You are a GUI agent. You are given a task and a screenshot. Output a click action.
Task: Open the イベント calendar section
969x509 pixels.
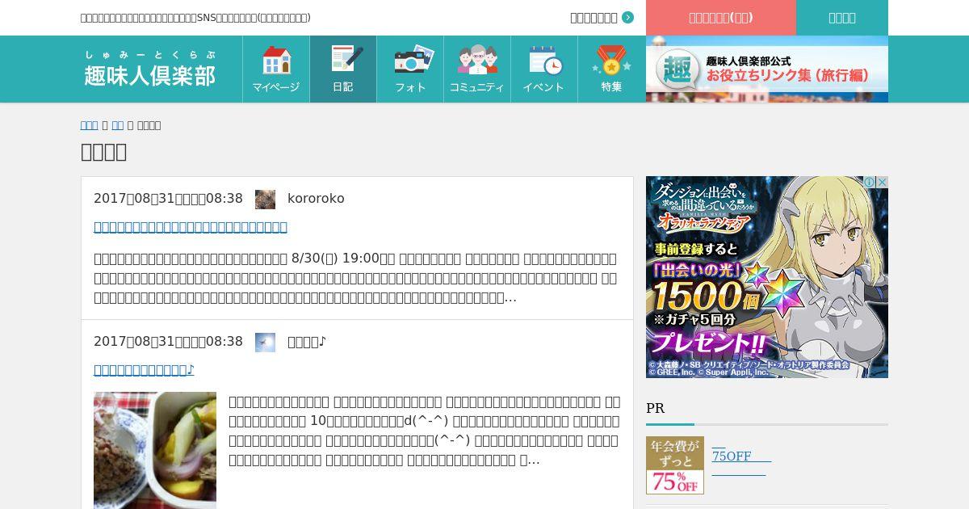[544, 69]
